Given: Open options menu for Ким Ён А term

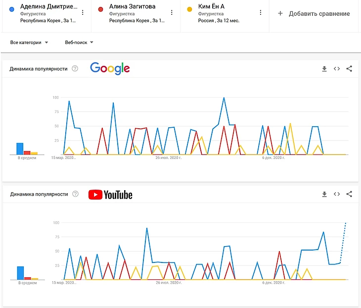Looking at the screenshot, I should pyautogui.click(x=261, y=12).
